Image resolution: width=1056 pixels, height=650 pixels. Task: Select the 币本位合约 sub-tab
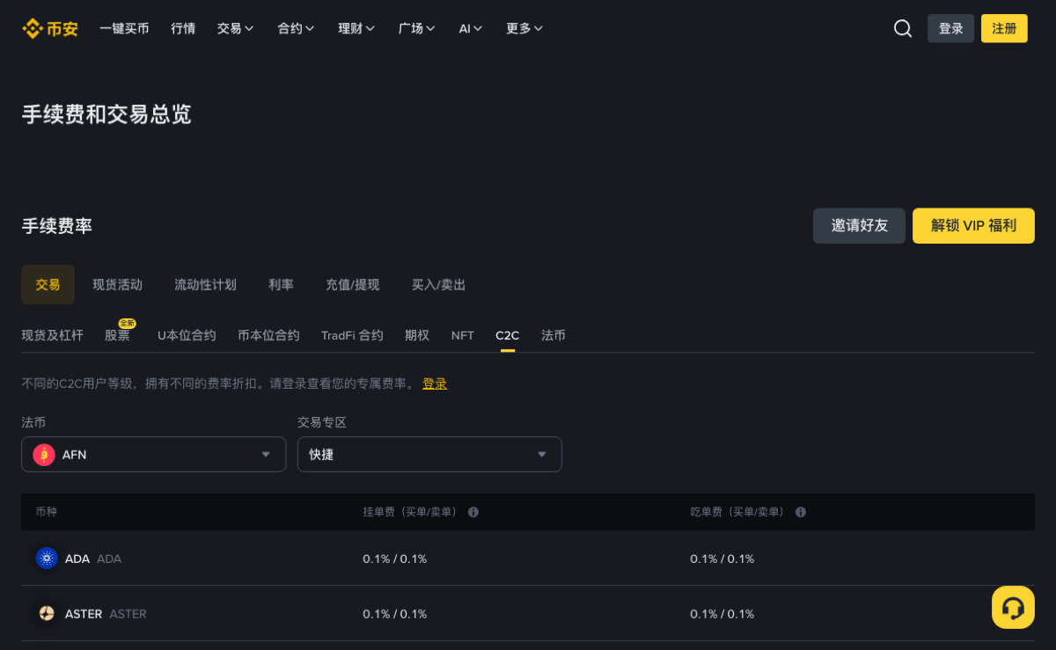268,335
